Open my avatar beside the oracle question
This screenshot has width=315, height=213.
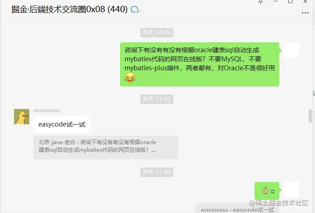pyautogui.click(x=292, y=50)
